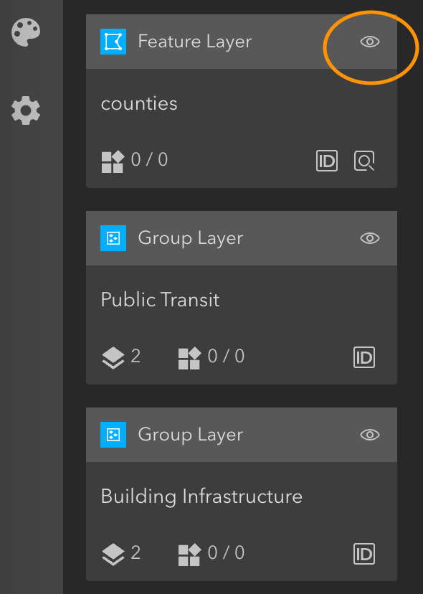Select the Public Transit layer title
Screen dimensions: 423x594
coord(160,300)
